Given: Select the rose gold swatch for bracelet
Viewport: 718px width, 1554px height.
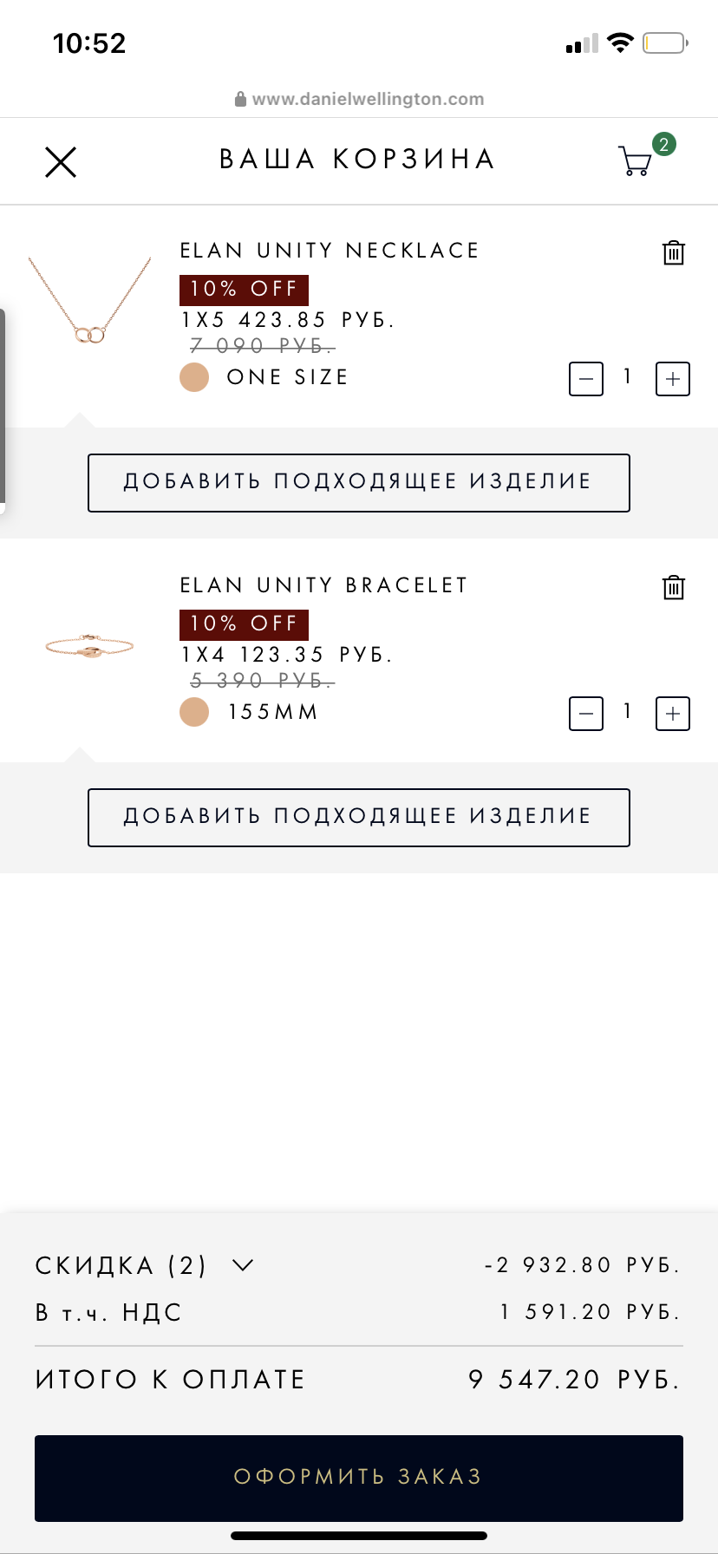Looking at the screenshot, I should pyautogui.click(x=194, y=712).
